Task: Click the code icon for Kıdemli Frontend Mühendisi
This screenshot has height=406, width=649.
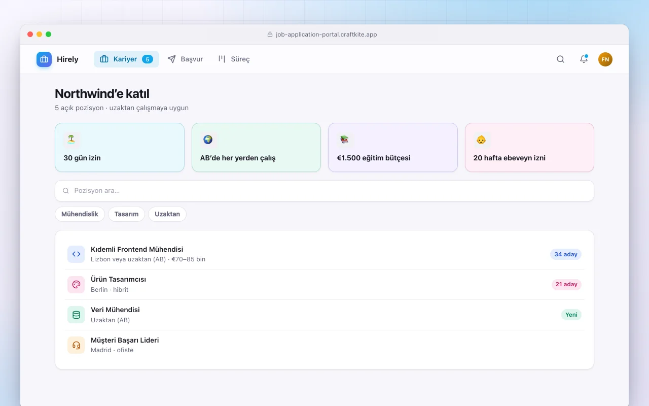Action: 76,254
